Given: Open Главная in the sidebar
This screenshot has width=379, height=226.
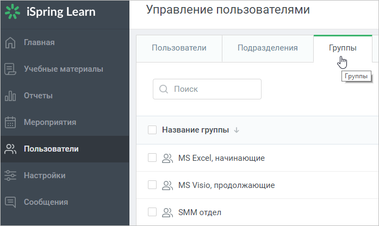Looking at the screenshot, I should [65, 43].
